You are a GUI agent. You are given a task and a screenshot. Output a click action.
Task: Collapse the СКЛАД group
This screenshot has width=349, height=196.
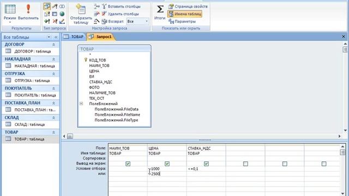(53, 118)
